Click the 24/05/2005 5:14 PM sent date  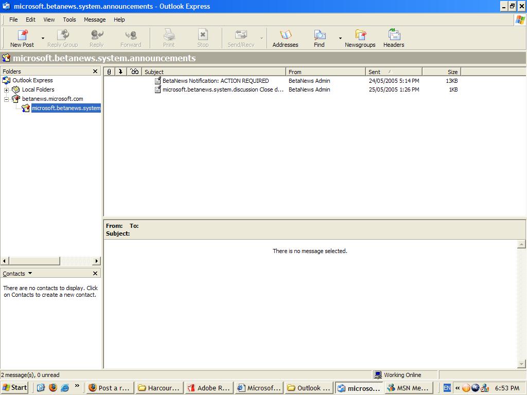click(x=394, y=81)
